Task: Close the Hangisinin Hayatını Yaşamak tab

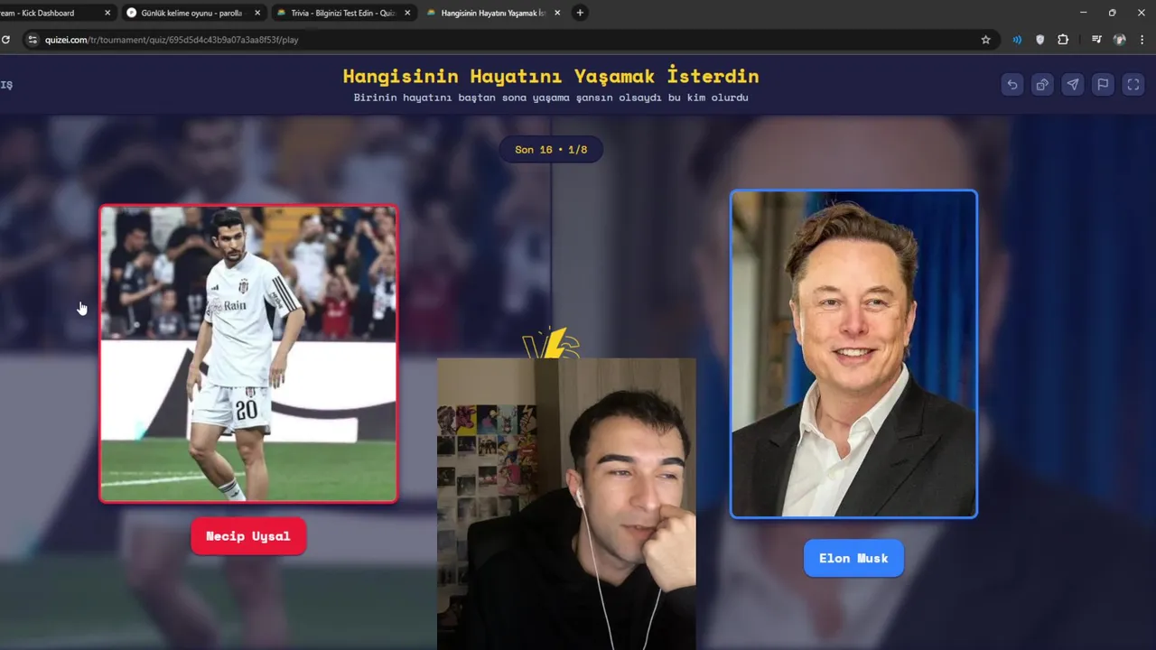Action: point(557,13)
